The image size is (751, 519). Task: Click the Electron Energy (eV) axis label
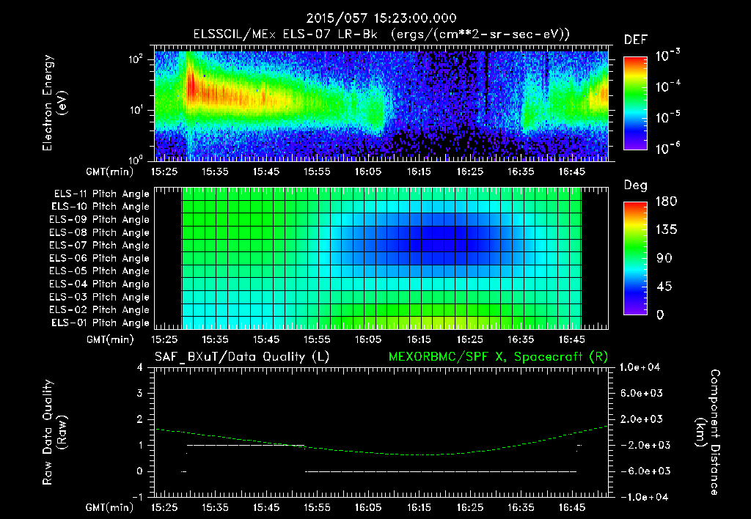(x=54, y=103)
